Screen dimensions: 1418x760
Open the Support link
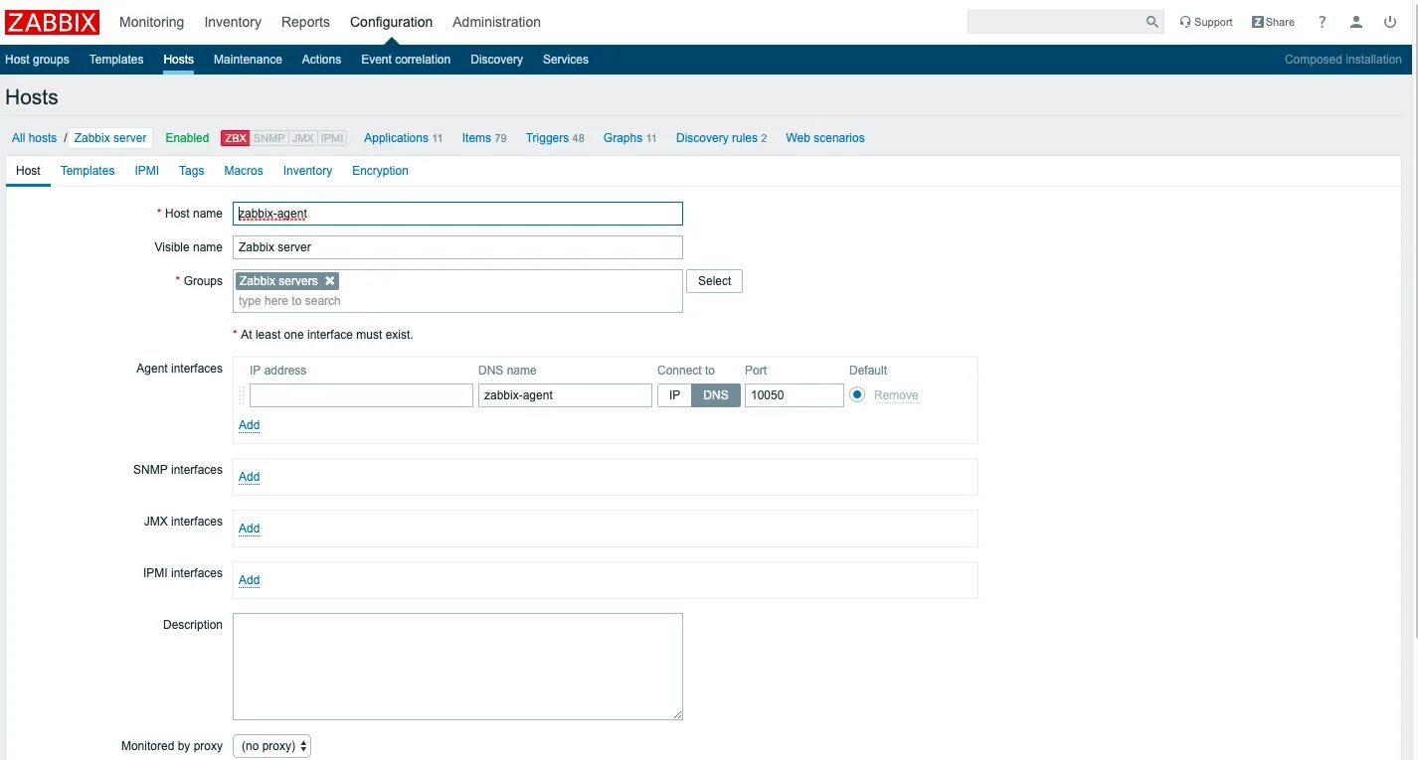(x=1205, y=22)
